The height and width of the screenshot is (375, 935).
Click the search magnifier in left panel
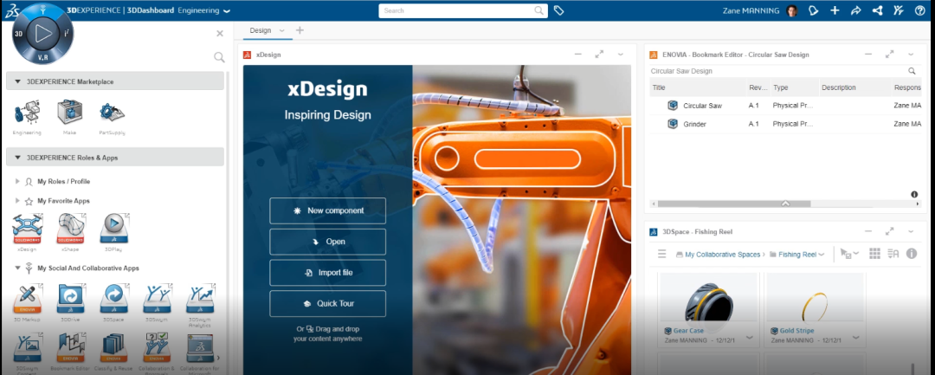[x=219, y=57]
